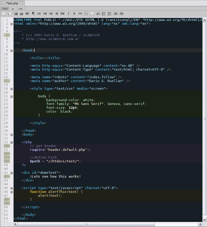
Task: Close the test.php editor tab
Action: [x=21, y=3]
